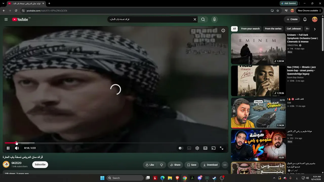
Task: Toggle the autoplay switch
Action: [x=180, y=148]
